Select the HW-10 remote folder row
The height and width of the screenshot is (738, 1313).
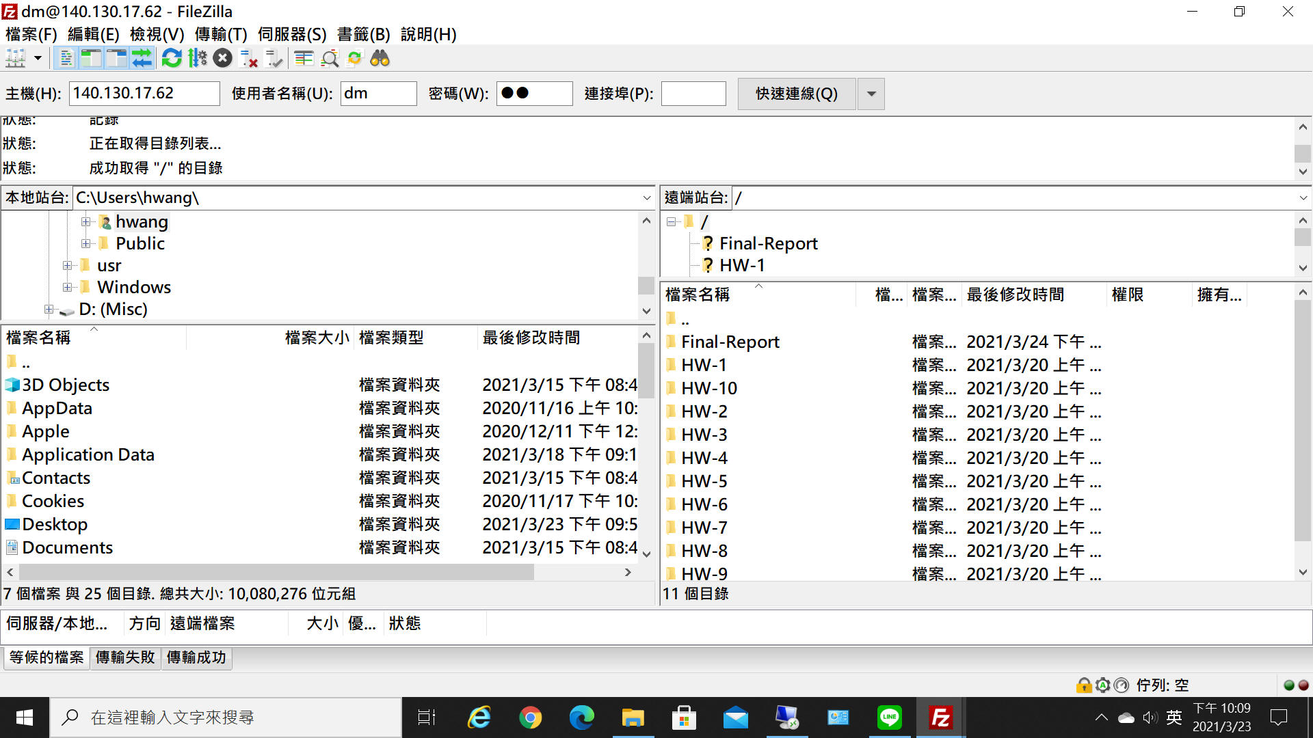point(978,388)
